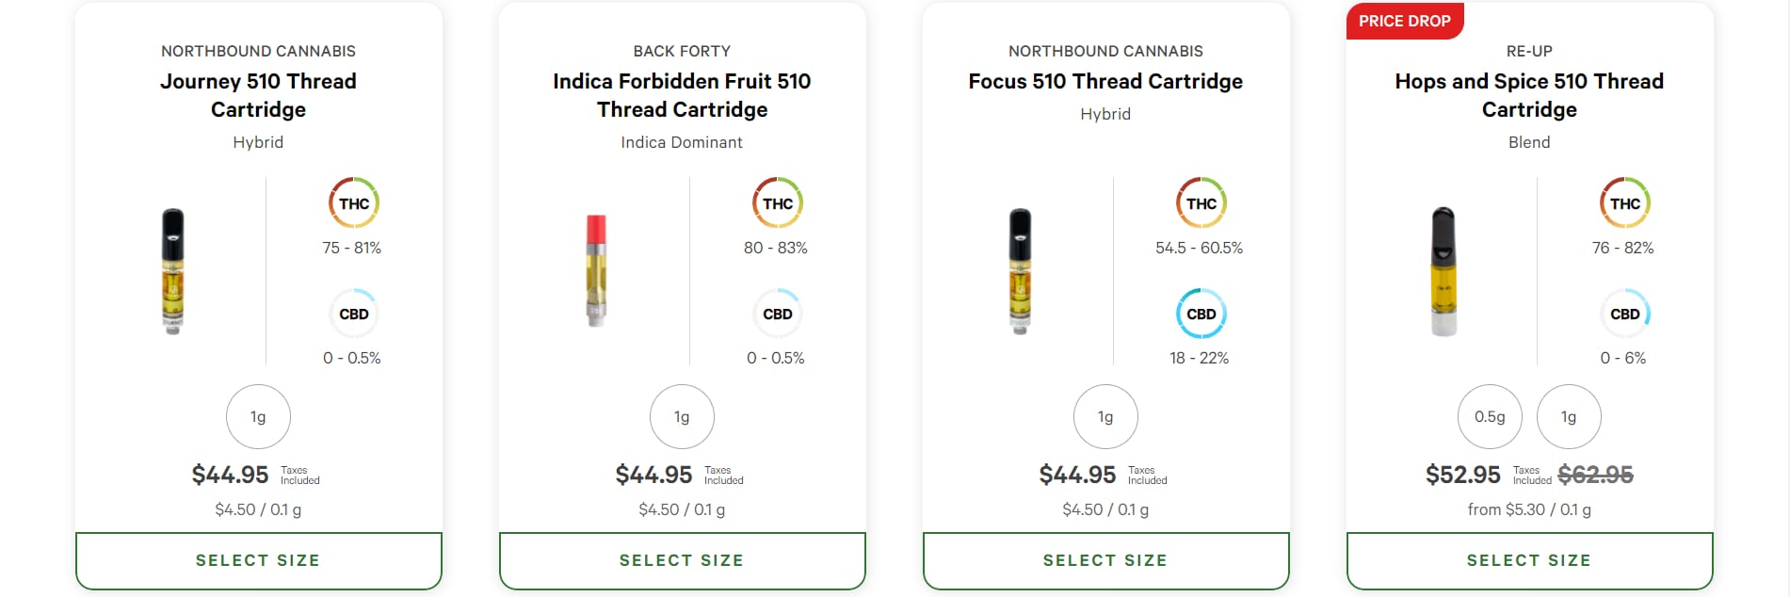The height and width of the screenshot is (597, 1790).
Task: Open Journey 510 Thread Cartridge title link
Action: click(x=258, y=95)
